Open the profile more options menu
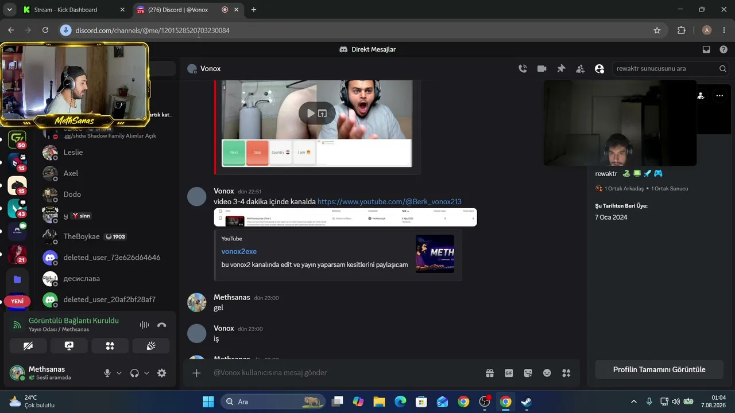 tap(719, 96)
